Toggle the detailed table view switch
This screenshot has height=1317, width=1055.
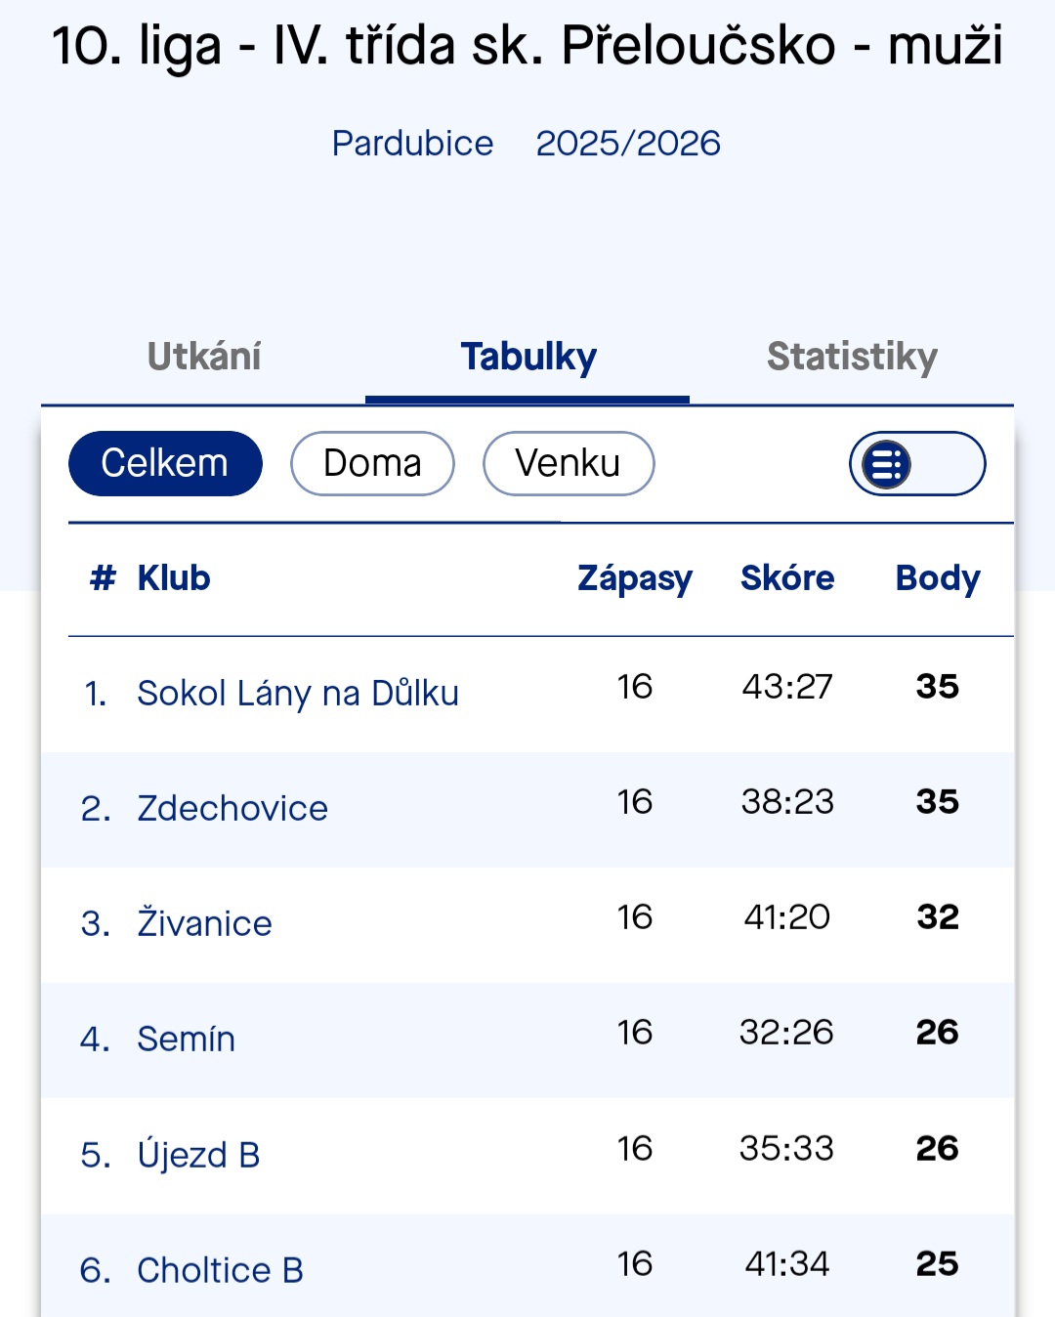916,464
